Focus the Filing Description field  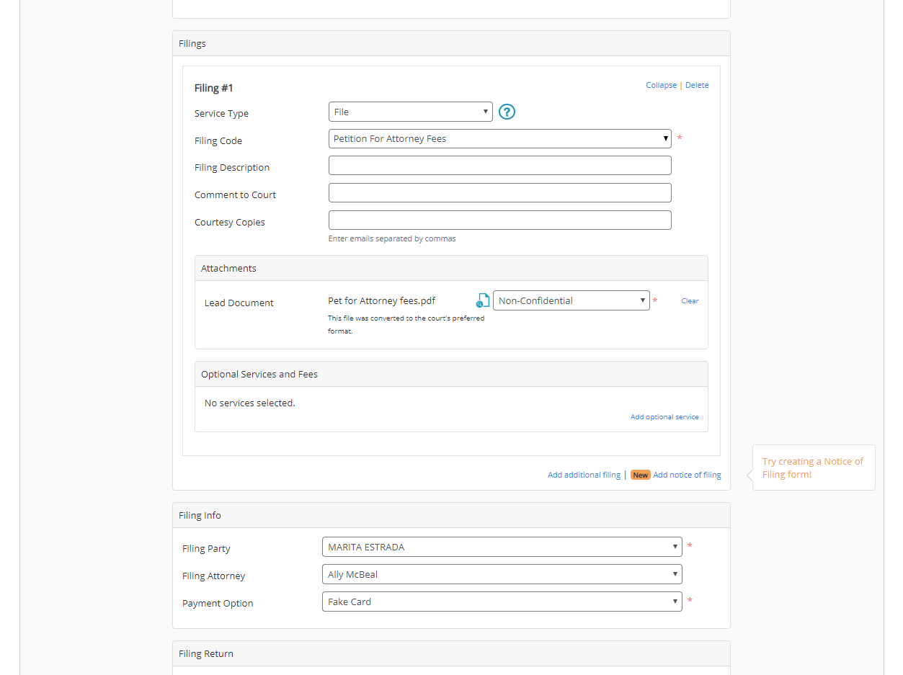tap(499, 166)
